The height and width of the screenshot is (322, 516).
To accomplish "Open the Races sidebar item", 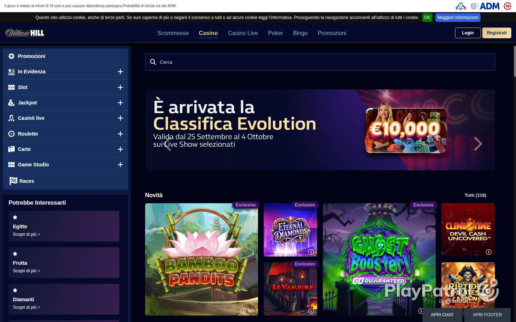I will [x=65, y=181].
